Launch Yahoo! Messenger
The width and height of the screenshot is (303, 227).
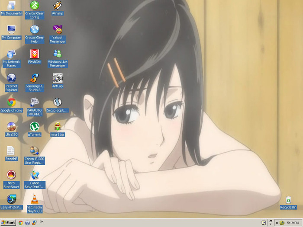58,34
